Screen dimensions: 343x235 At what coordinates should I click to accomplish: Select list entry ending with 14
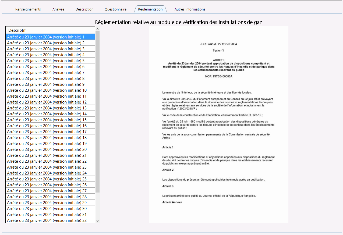pos(51,114)
